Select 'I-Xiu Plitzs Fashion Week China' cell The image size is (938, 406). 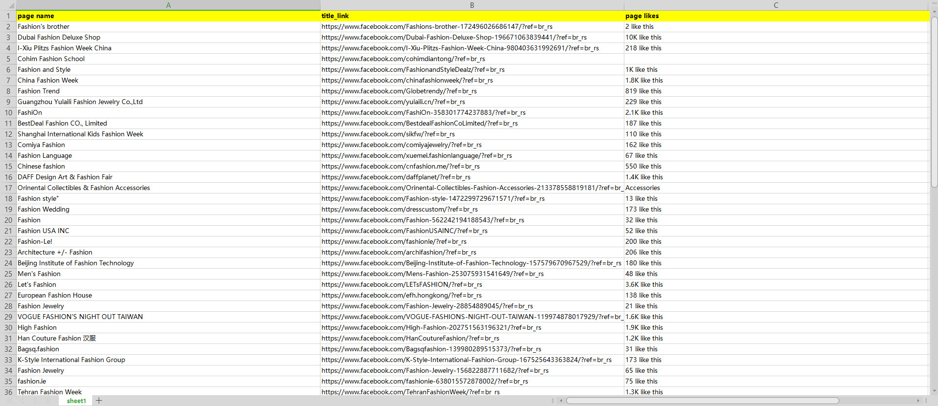coord(168,48)
